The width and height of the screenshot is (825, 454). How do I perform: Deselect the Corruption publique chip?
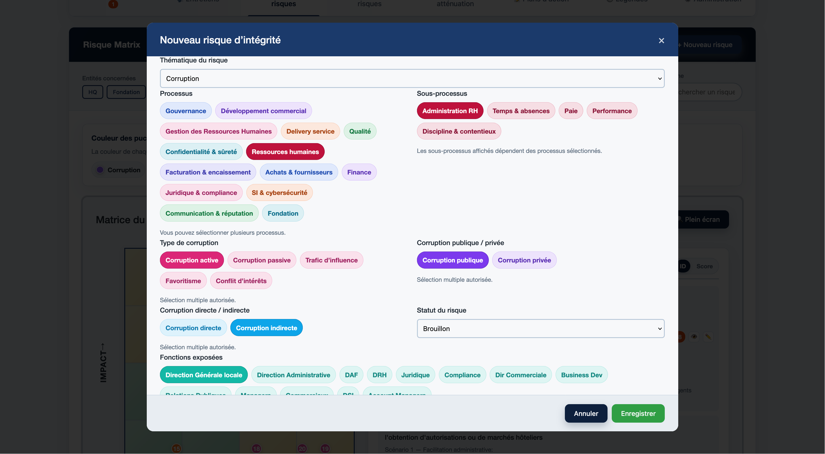pos(453,260)
